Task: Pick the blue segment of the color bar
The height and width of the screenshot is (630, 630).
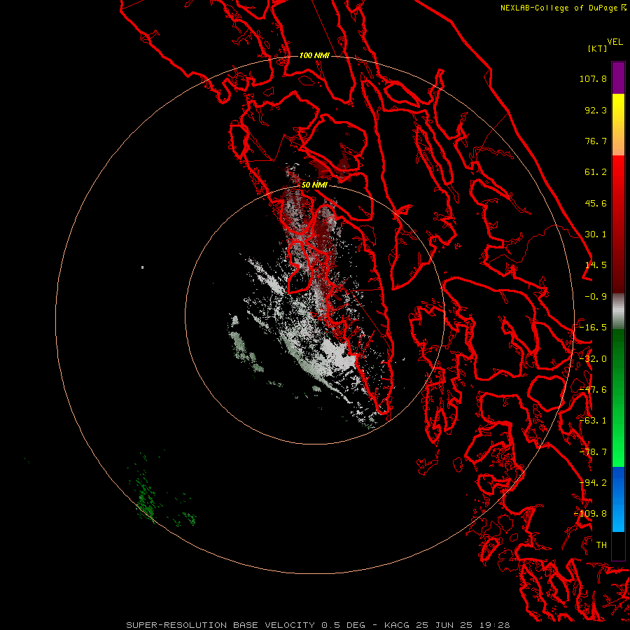Action: (x=618, y=499)
